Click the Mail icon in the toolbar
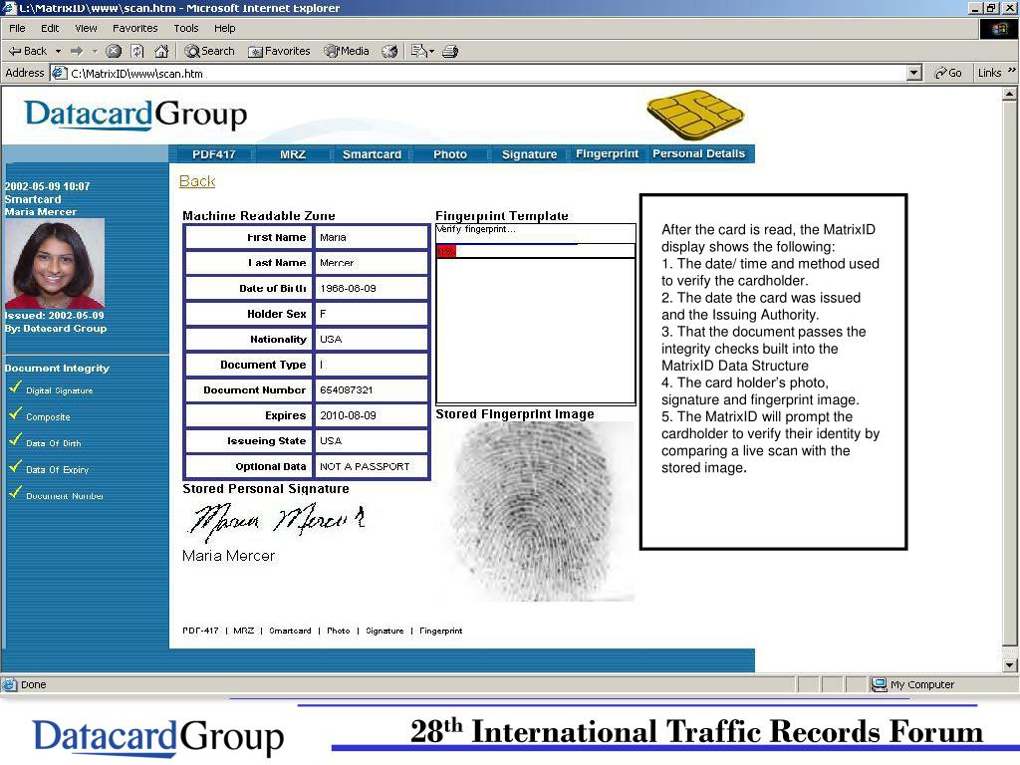This screenshot has height=765, width=1020. [420, 51]
